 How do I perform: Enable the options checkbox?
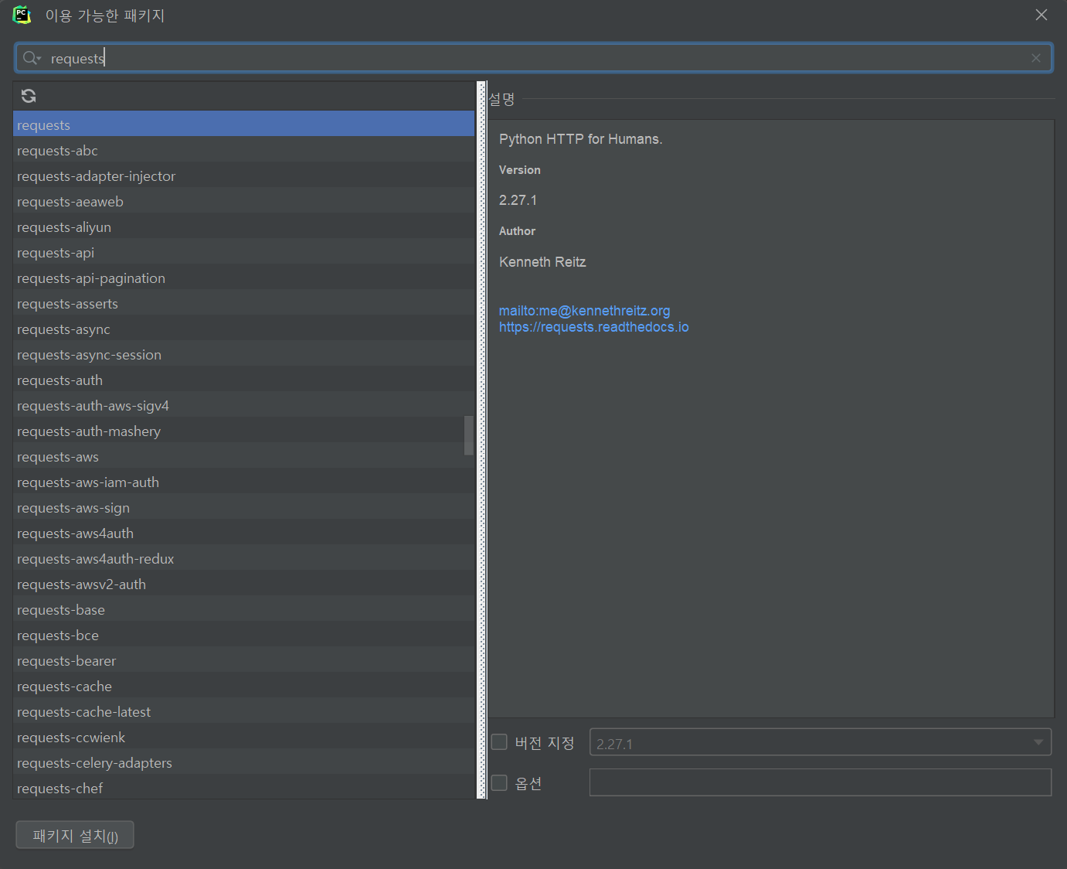tap(499, 783)
